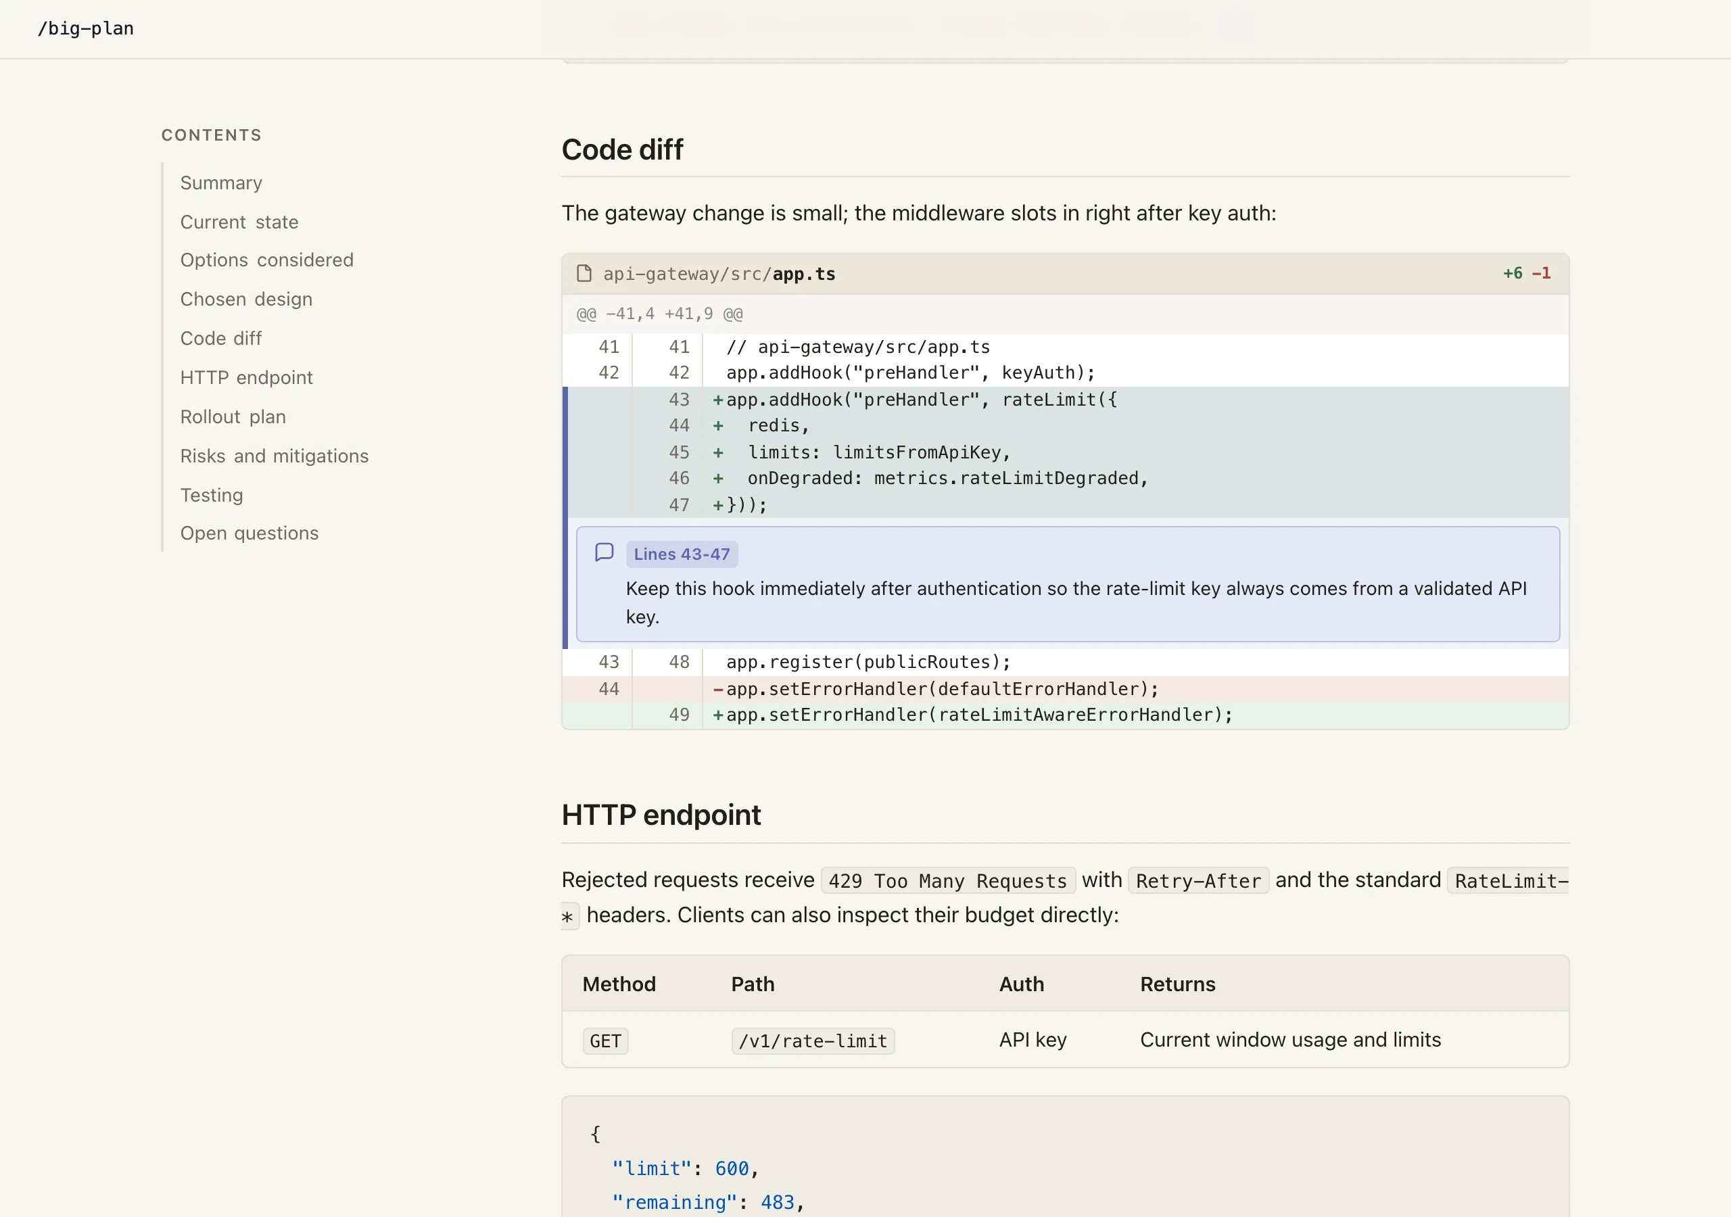
Task: Click the Current window usage and limits cell
Action: (1290, 1040)
